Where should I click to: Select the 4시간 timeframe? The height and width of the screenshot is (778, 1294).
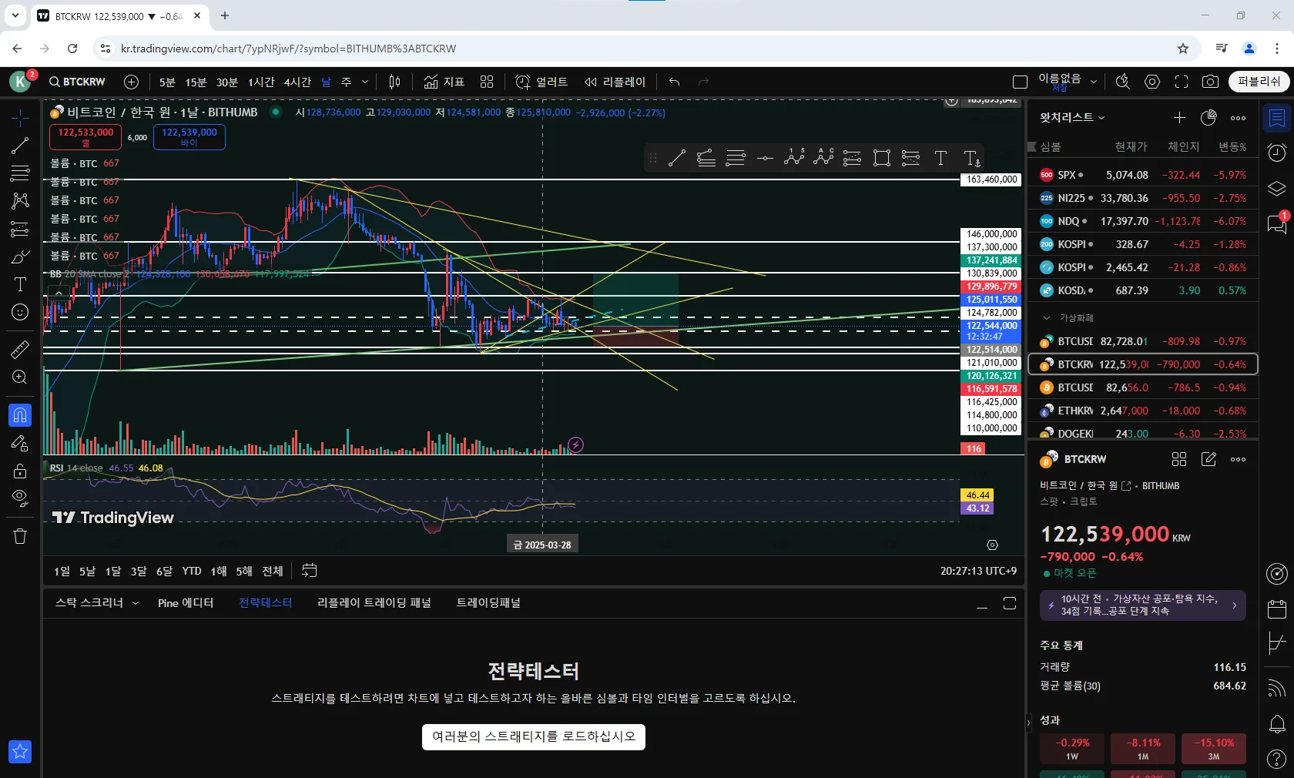297,82
